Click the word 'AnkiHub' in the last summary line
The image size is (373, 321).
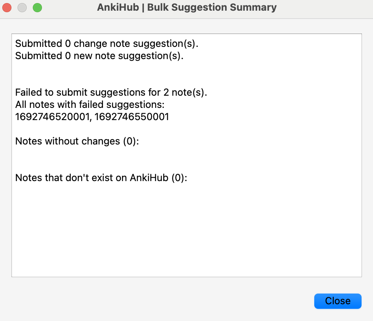pyautogui.click(x=149, y=178)
